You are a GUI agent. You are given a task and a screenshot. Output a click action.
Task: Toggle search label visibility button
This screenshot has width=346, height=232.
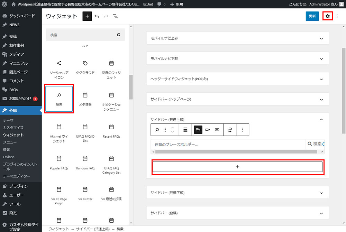pyautogui.click(x=185, y=130)
